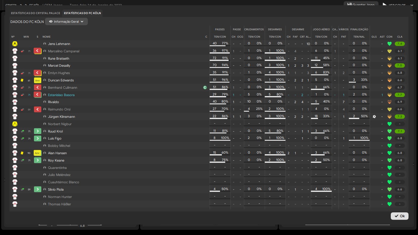This screenshot has height=235, width=418.
Task: Confirm with the Ok button
Action: [x=400, y=216]
